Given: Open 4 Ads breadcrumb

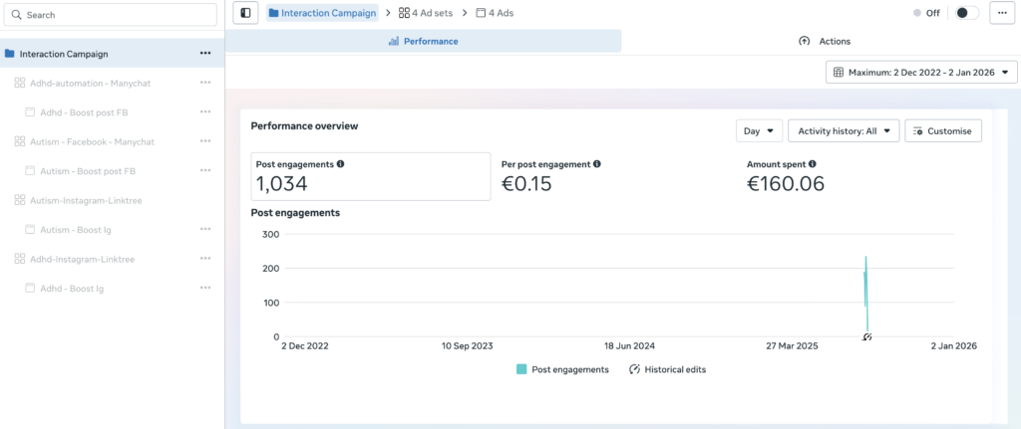Looking at the screenshot, I should [495, 12].
